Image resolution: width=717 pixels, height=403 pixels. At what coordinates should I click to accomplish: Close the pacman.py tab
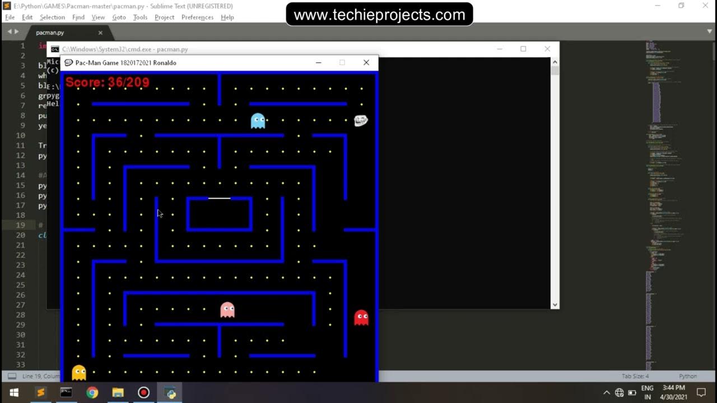[100, 32]
